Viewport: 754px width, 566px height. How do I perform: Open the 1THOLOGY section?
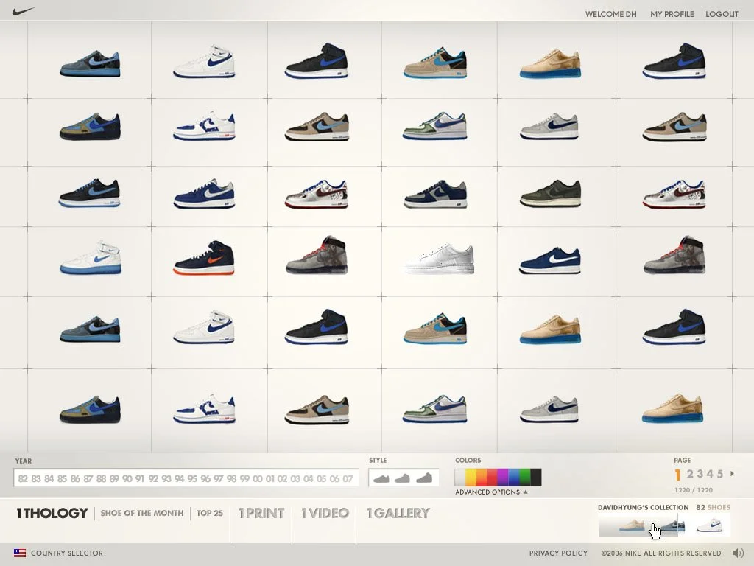tap(52, 513)
